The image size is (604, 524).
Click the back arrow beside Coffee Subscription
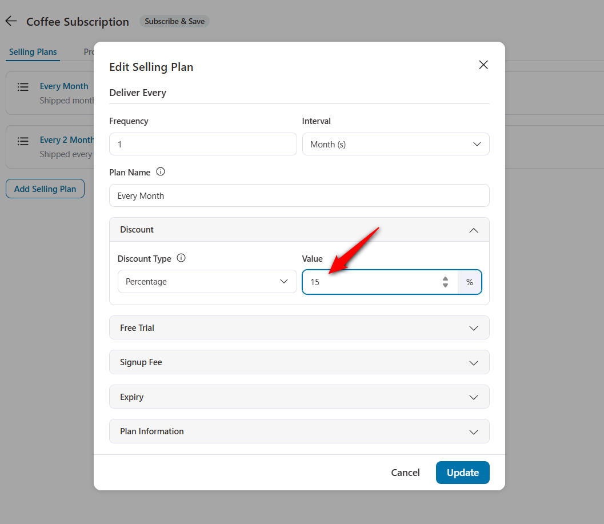pos(10,21)
